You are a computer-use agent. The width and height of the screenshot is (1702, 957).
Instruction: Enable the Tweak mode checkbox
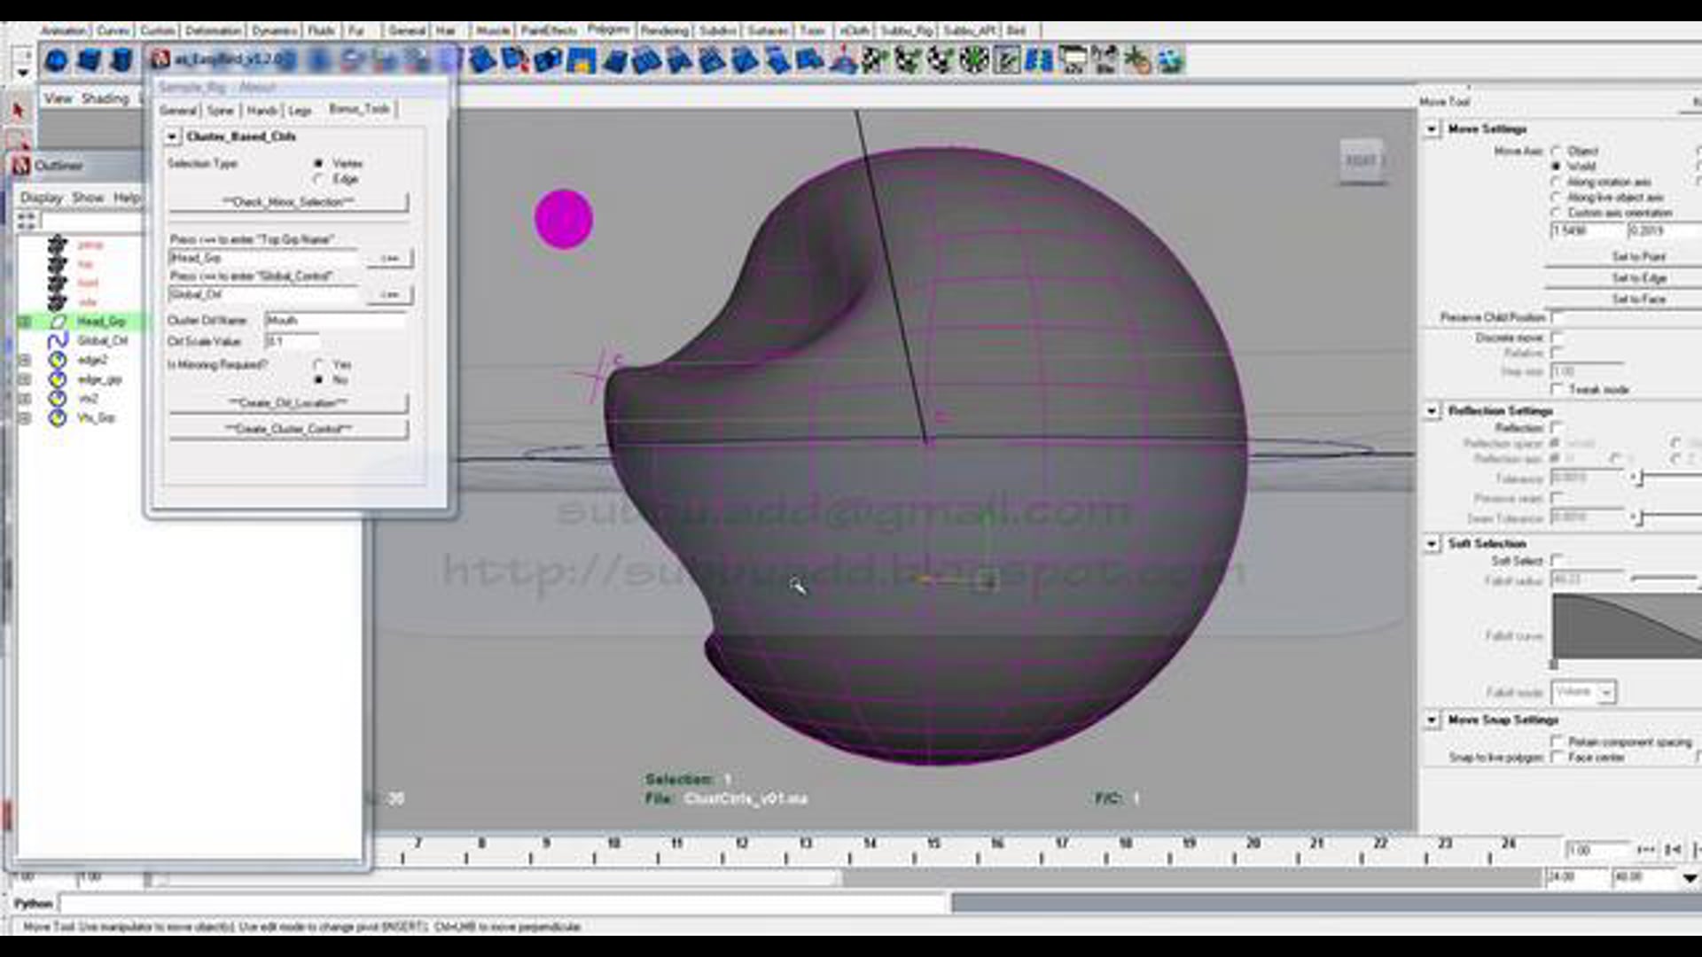click(1558, 389)
